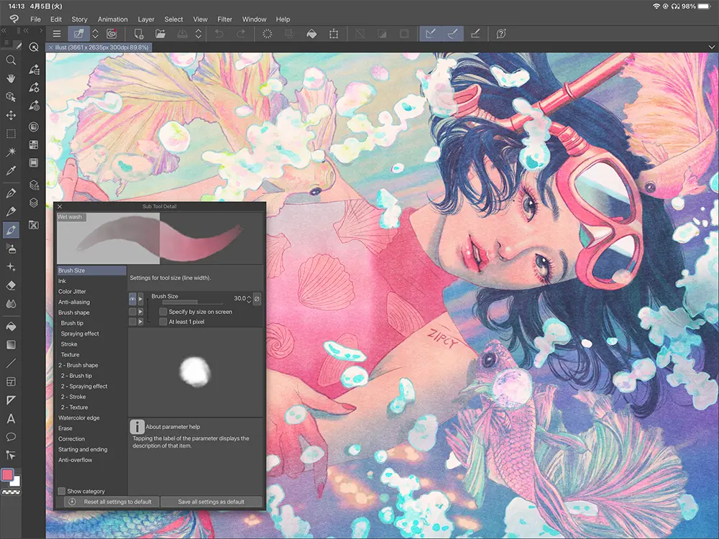Click the Undo arrow in command bar
The width and height of the screenshot is (719, 539).
(x=219, y=34)
